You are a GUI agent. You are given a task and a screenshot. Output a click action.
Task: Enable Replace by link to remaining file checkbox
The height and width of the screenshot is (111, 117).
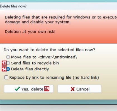(6, 77)
